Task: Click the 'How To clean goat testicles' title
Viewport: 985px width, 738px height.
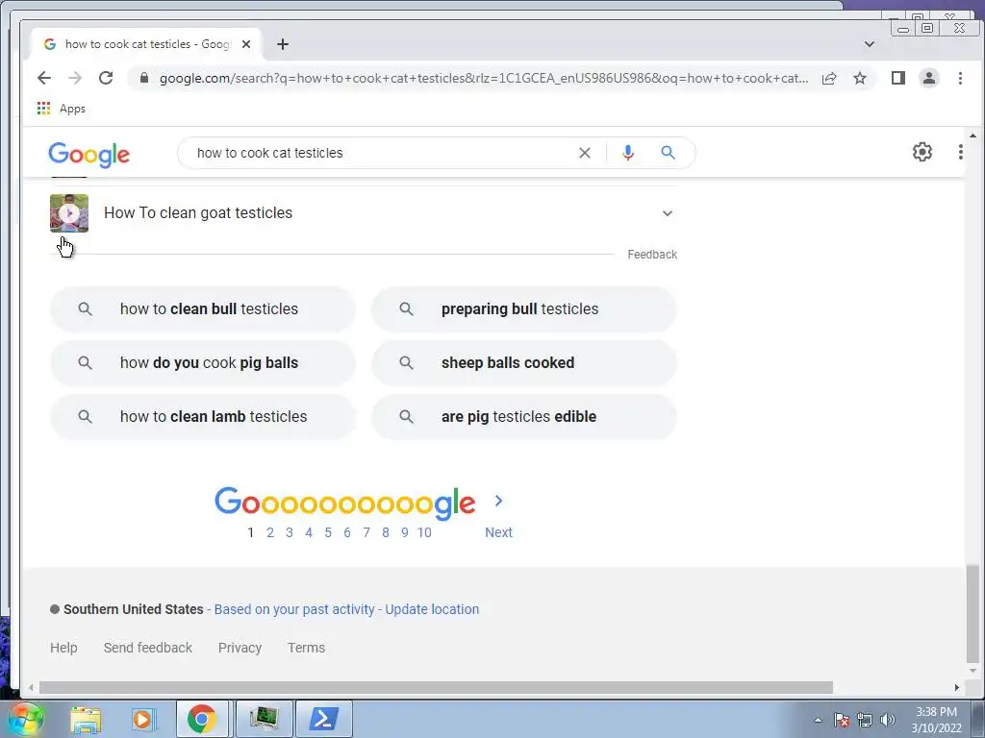Action: (x=198, y=212)
